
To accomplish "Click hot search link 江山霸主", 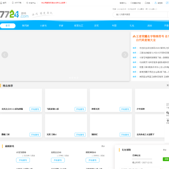I will pyautogui.click(x=141, y=9).
